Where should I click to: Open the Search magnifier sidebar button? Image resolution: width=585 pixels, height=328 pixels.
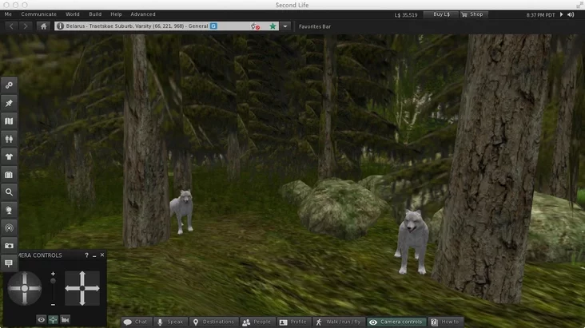tap(9, 192)
